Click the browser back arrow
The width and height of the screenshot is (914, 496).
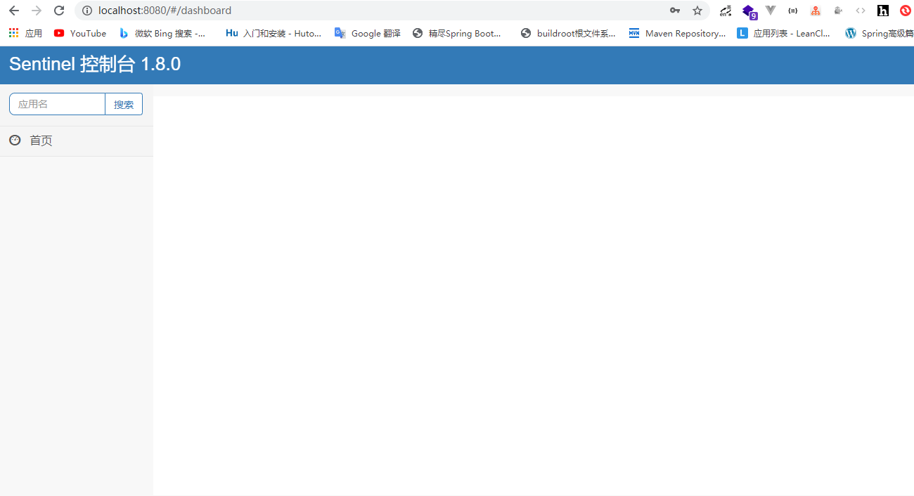point(13,11)
